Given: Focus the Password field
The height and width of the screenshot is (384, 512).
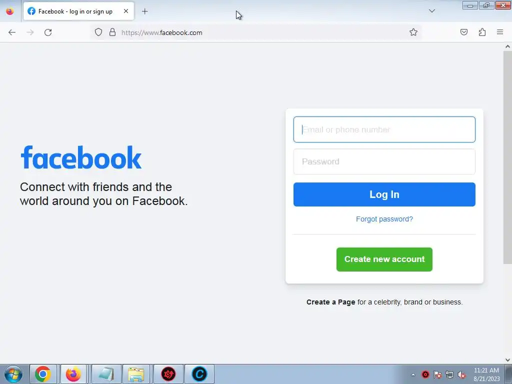Looking at the screenshot, I should [x=384, y=161].
